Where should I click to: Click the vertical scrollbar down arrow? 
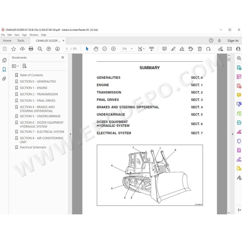(229, 213)
